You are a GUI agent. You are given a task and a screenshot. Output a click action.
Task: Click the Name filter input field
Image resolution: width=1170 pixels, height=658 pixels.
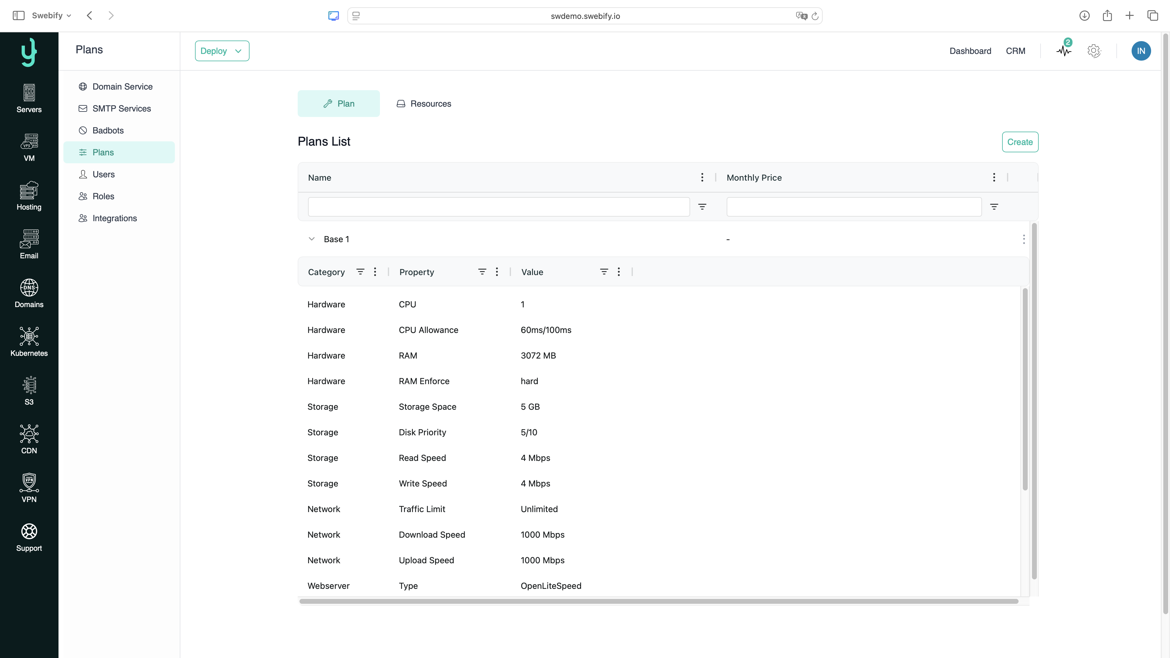(499, 207)
